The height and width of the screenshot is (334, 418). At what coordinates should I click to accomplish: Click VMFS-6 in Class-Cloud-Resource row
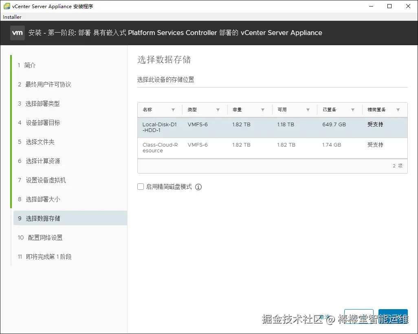(198, 145)
